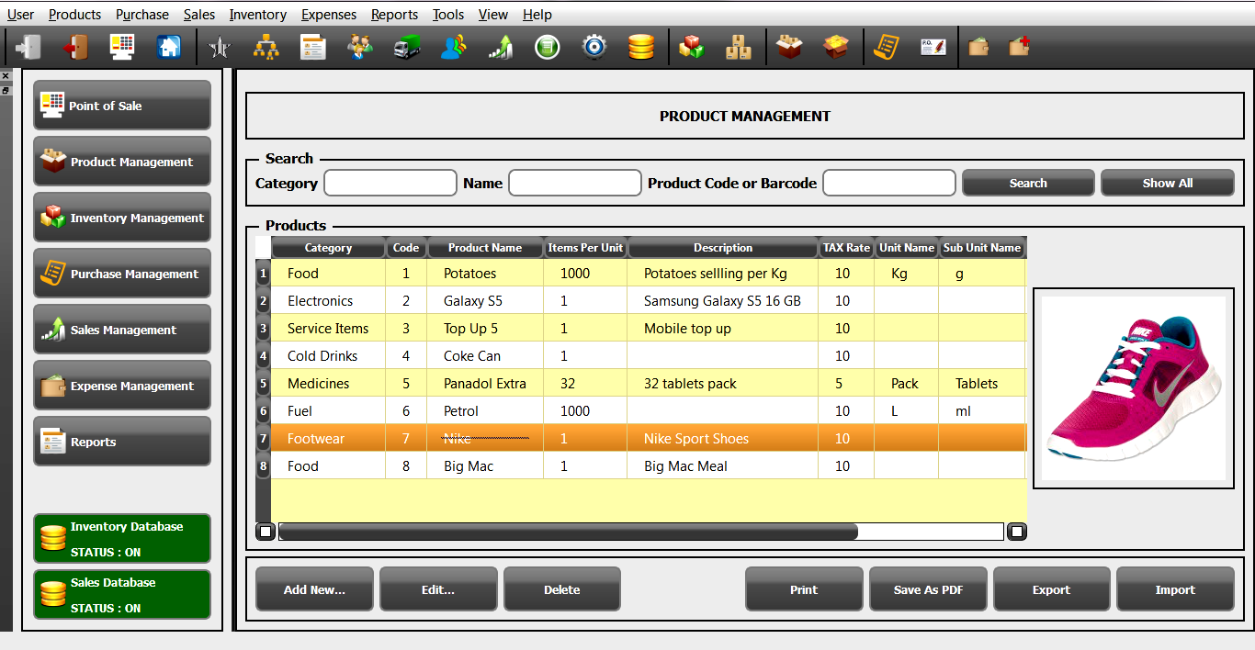Click the Save As PDF button

tap(928, 589)
